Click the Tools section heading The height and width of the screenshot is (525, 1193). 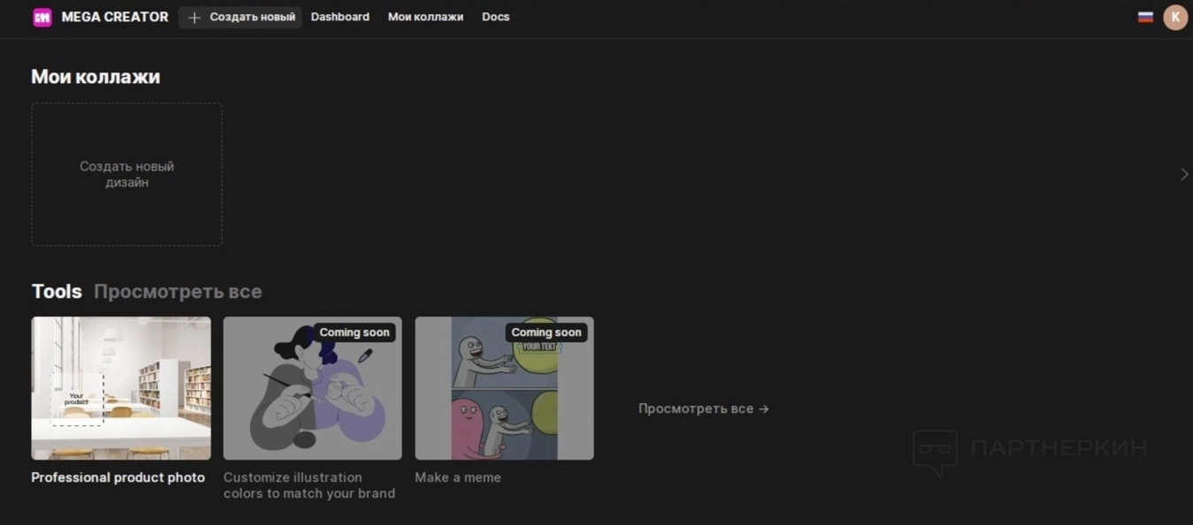click(57, 292)
